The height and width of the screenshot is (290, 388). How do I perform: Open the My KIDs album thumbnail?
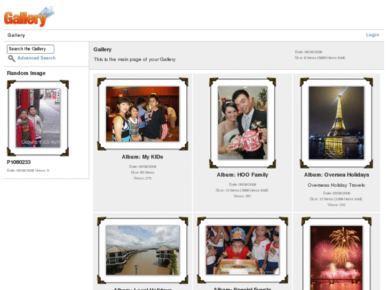pyautogui.click(x=142, y=114)
